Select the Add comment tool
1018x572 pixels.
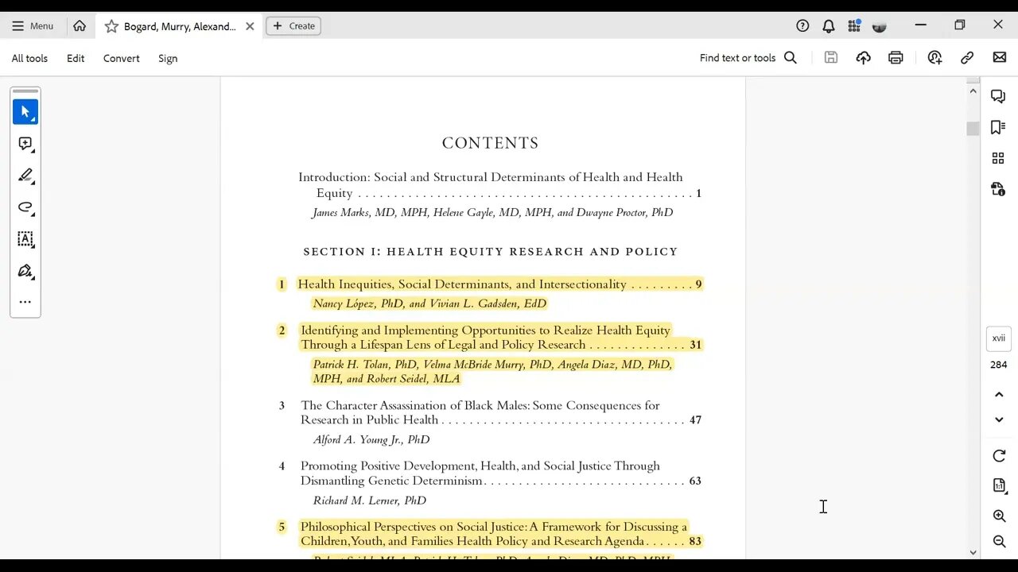coord(25,144)
